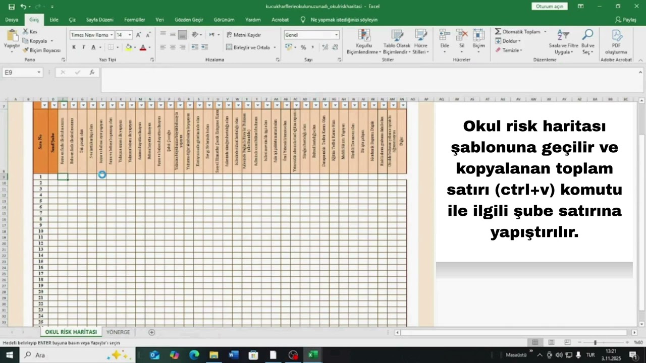Decrease indent icon
This screenshot has height=363, width=646.
pos(195,47)
